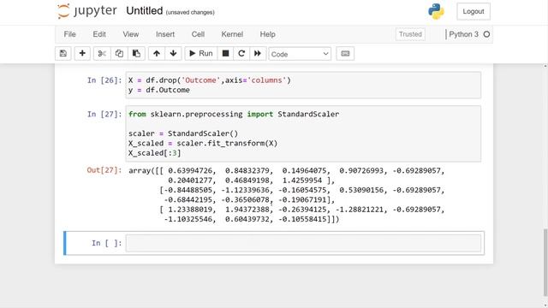Click the In [26] prompt label

coord(104,80)
